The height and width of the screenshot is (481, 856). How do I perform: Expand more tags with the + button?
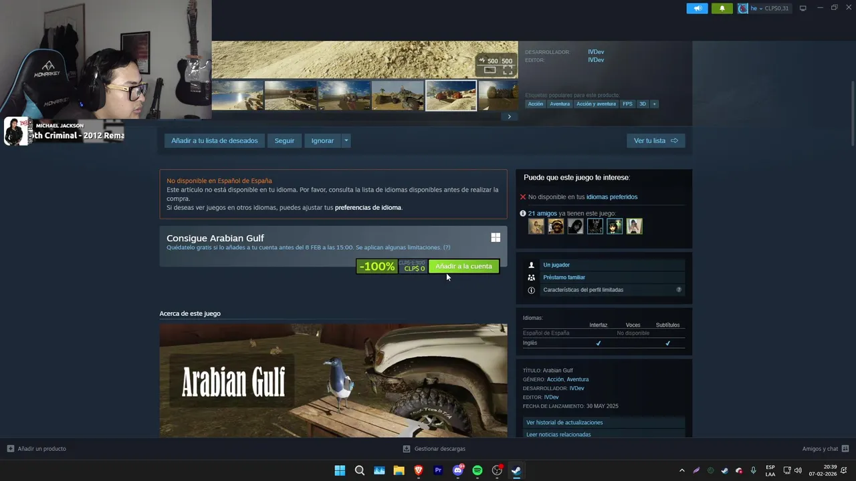(654, 104)
